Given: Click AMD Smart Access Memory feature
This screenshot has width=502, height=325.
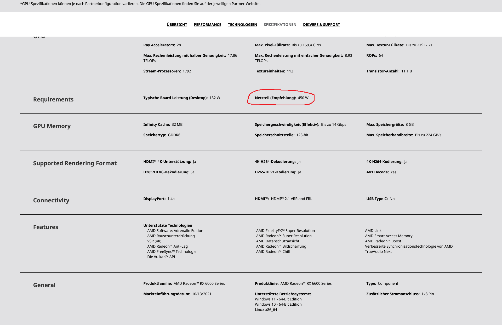Looking at the screenshot, I should (x=389, y=236).
